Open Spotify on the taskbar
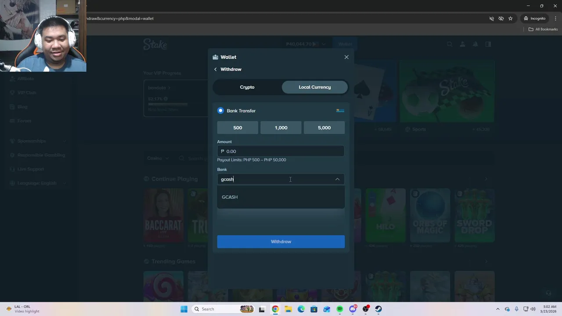 (x=339, y=309)
